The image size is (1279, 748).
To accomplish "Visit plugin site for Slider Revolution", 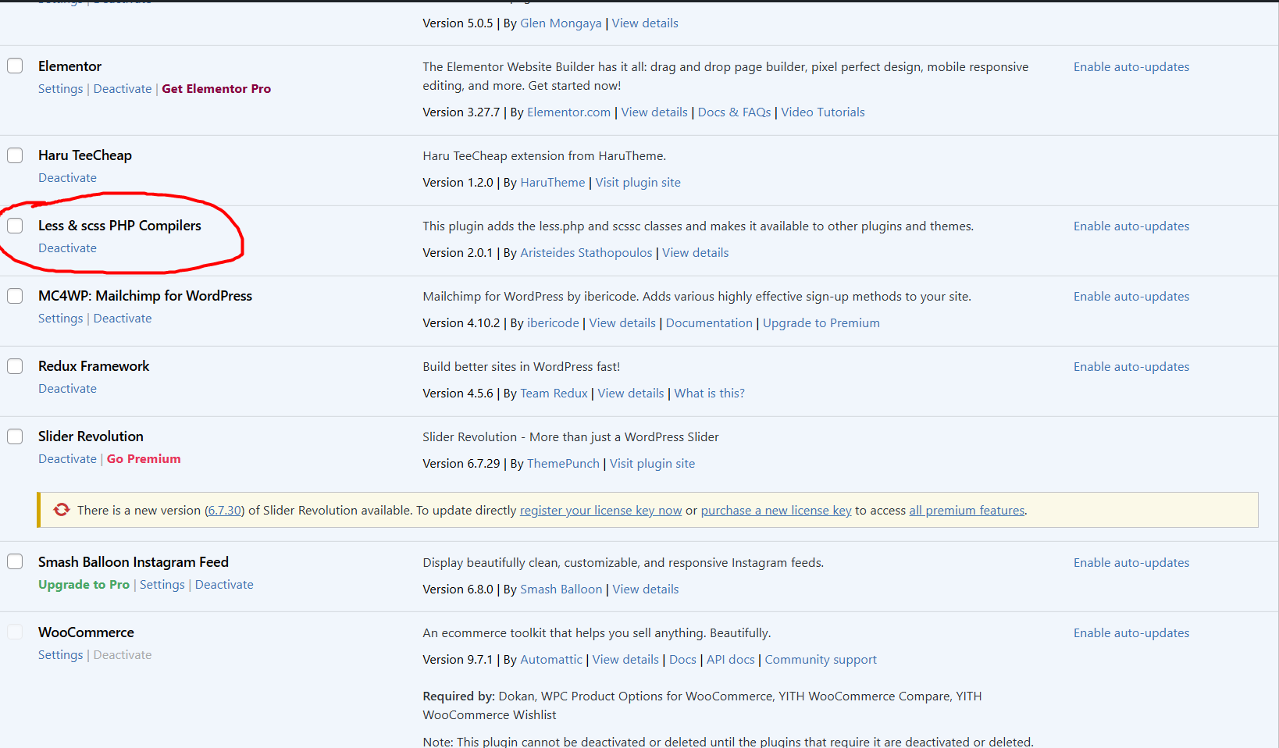I will click(x=652, y=463).
